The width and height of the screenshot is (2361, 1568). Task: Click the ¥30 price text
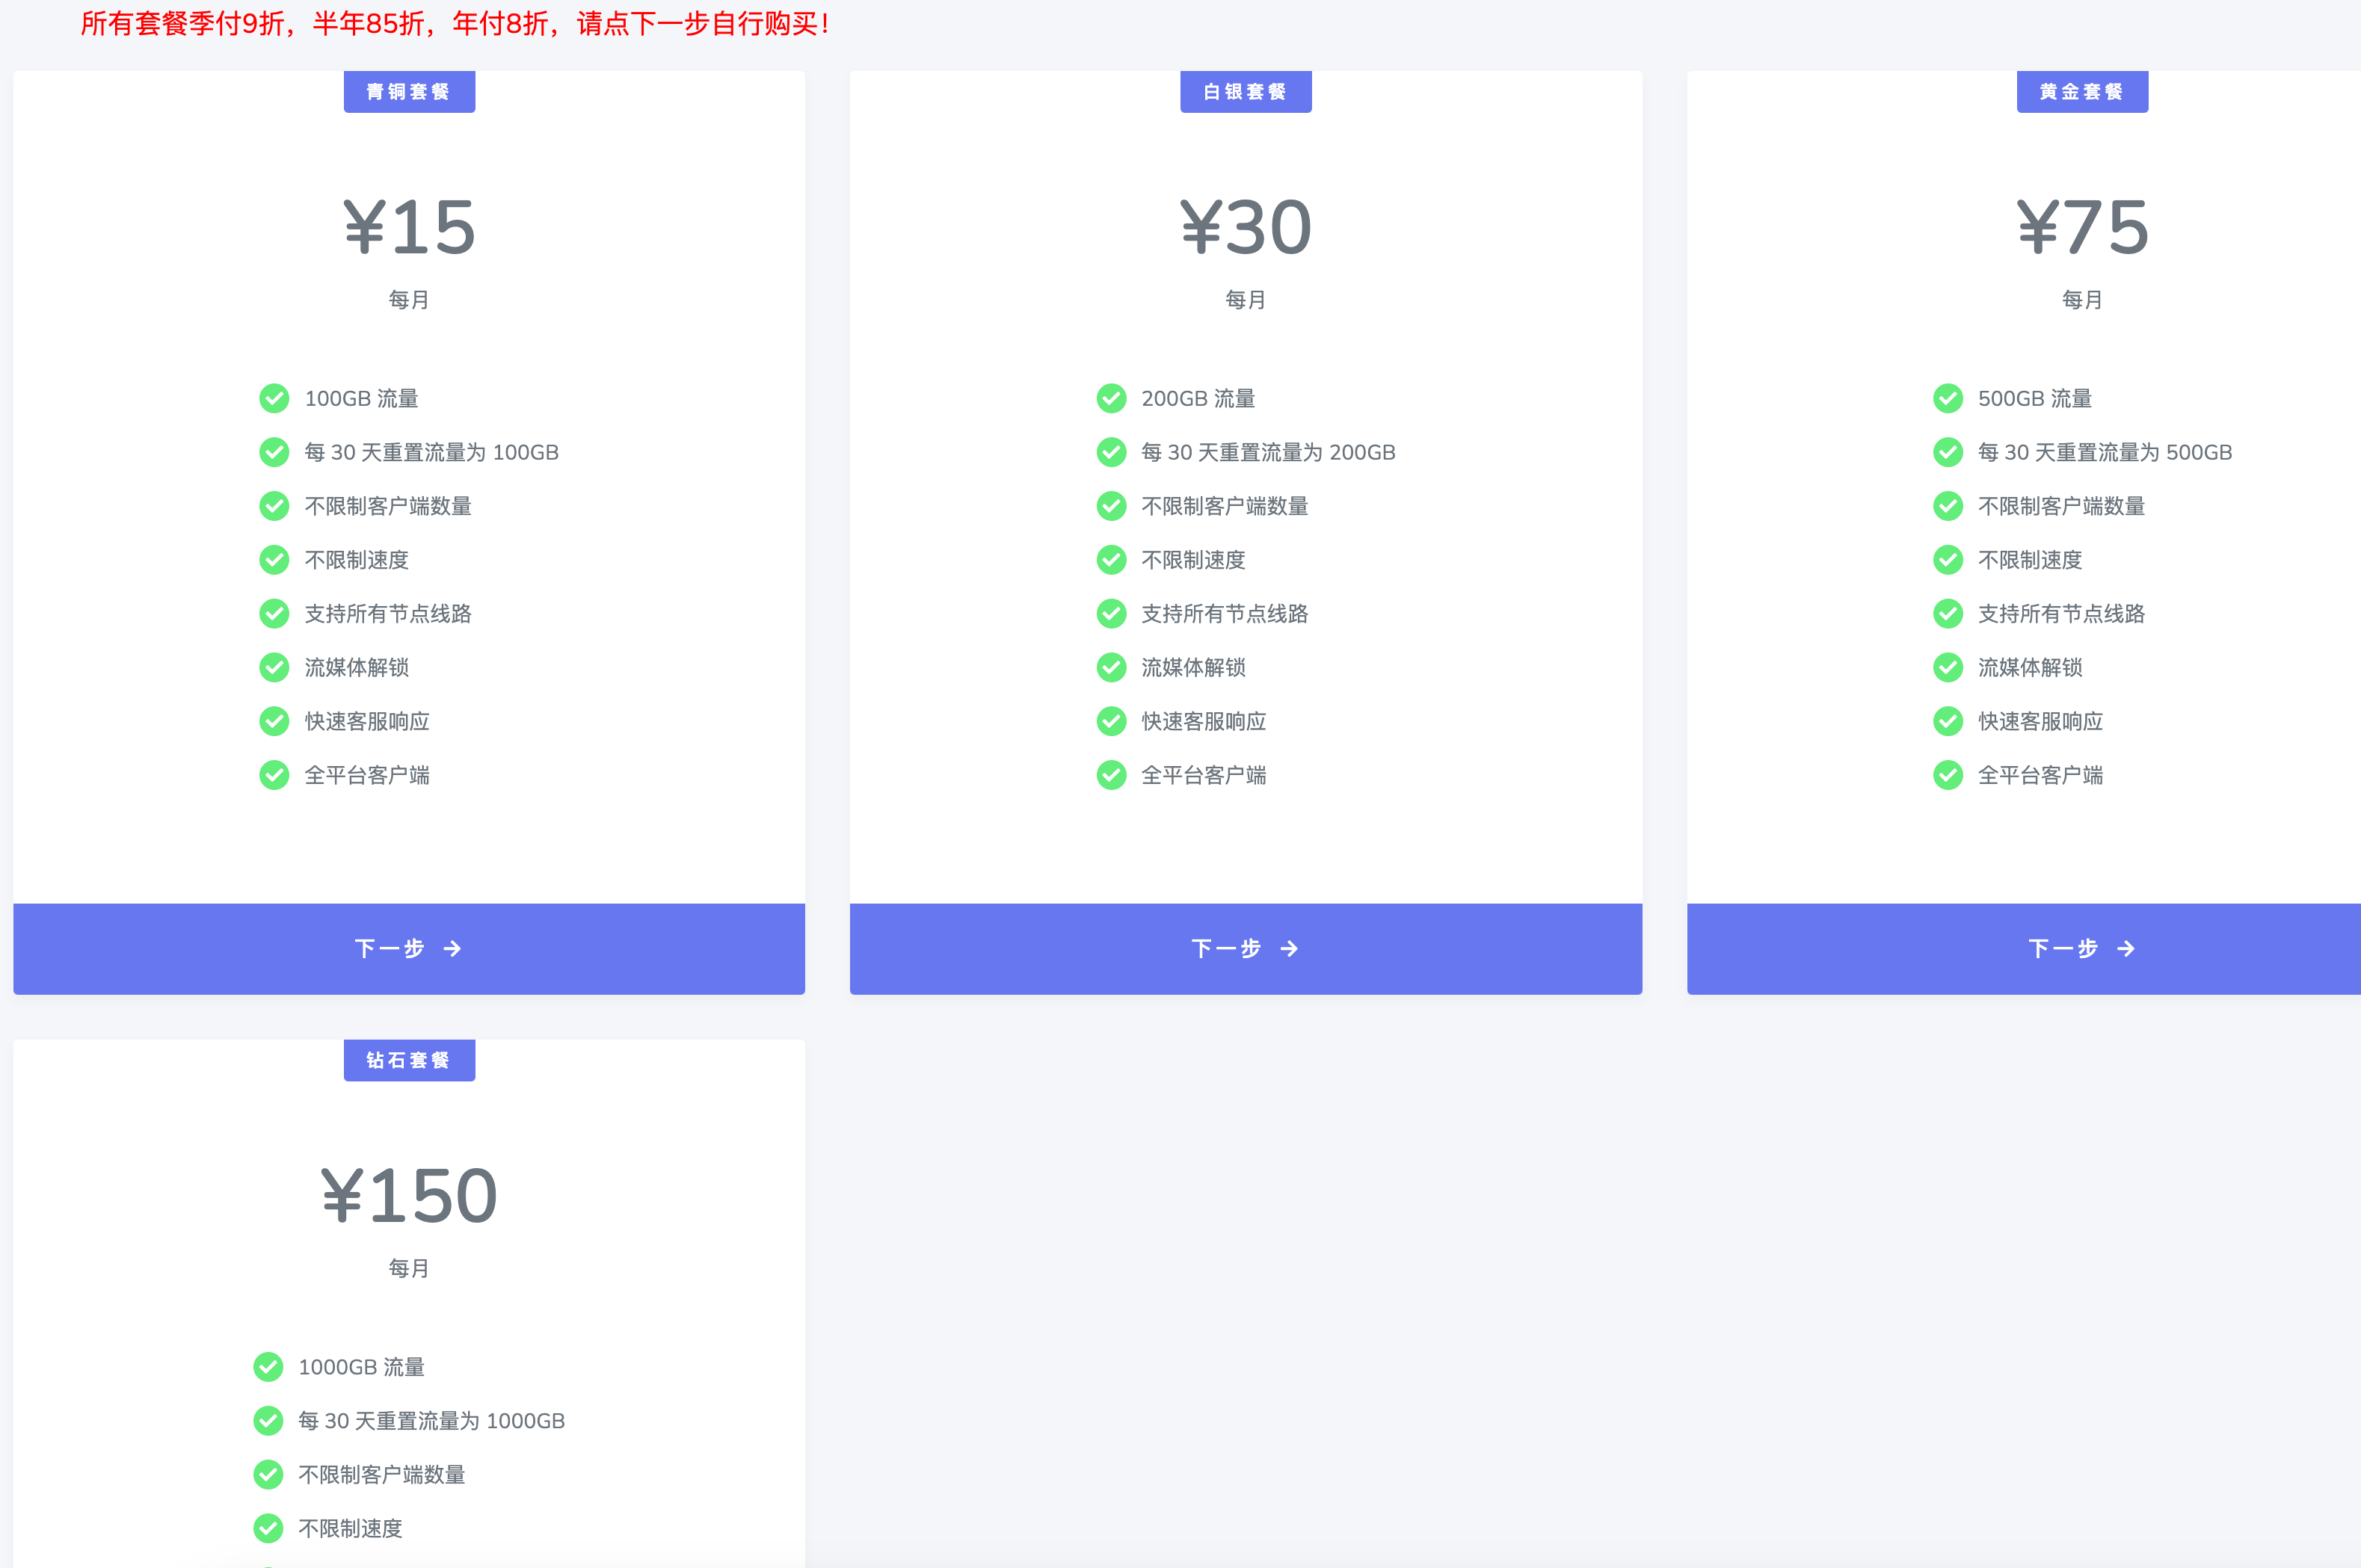point(1246,228)
